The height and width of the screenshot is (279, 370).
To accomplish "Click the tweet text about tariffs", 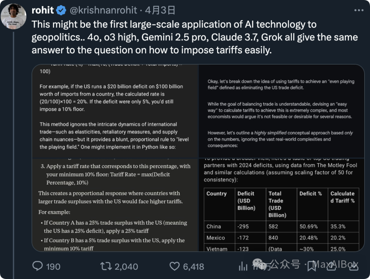I will pyautogui.click(x=195, y=37).
